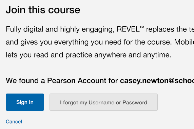Click the line starting with and gives you everything
Image resolution: width=194 pixels, height=129 pixels.
100,42
